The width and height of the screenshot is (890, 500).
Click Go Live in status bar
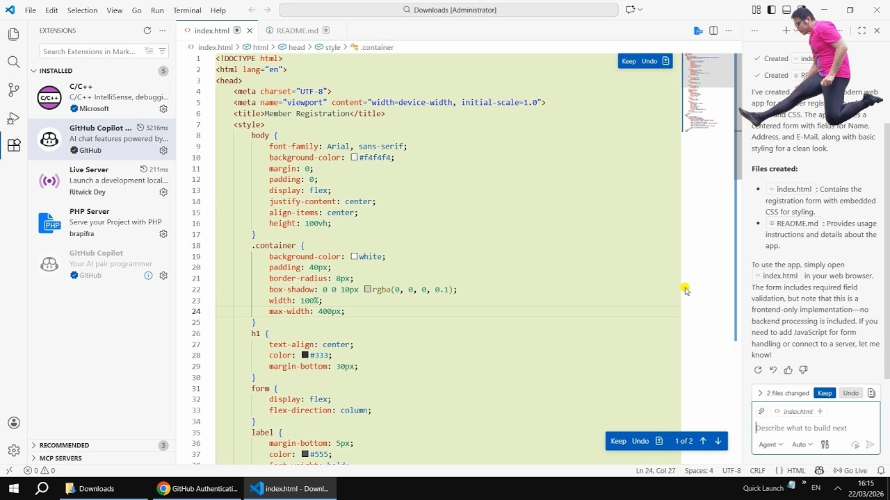coord(850,471)
